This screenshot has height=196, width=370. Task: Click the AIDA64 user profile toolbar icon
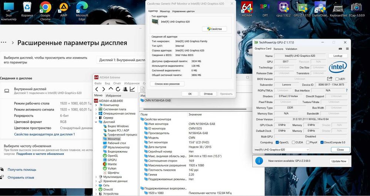click(125, 89)
